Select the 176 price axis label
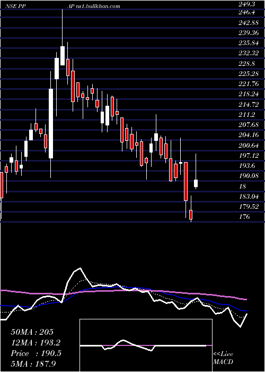The width and height of the screenshot is (265, 372). (x=244, y=217)
